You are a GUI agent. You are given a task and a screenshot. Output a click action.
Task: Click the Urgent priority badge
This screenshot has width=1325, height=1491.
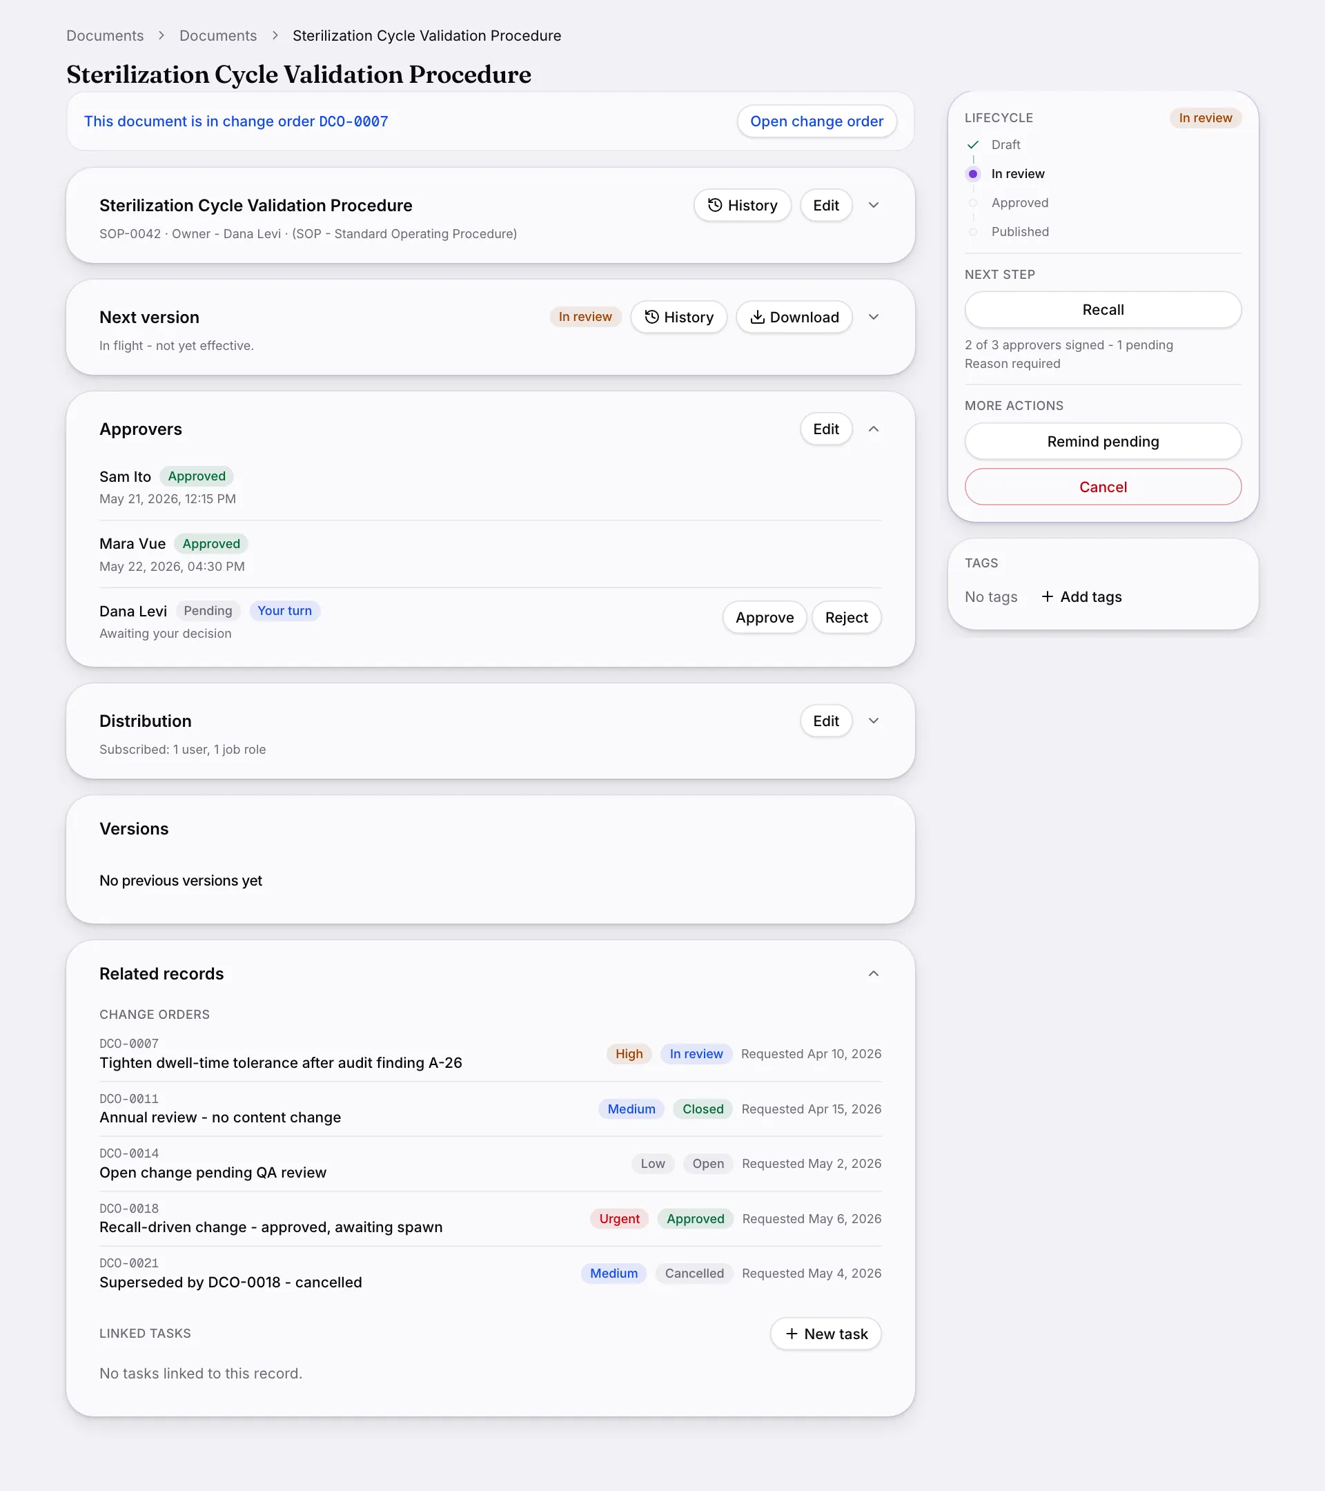coord(618,1218)
